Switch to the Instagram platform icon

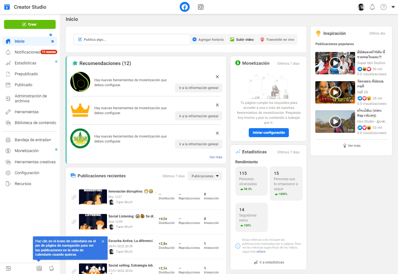click(201, 7)
